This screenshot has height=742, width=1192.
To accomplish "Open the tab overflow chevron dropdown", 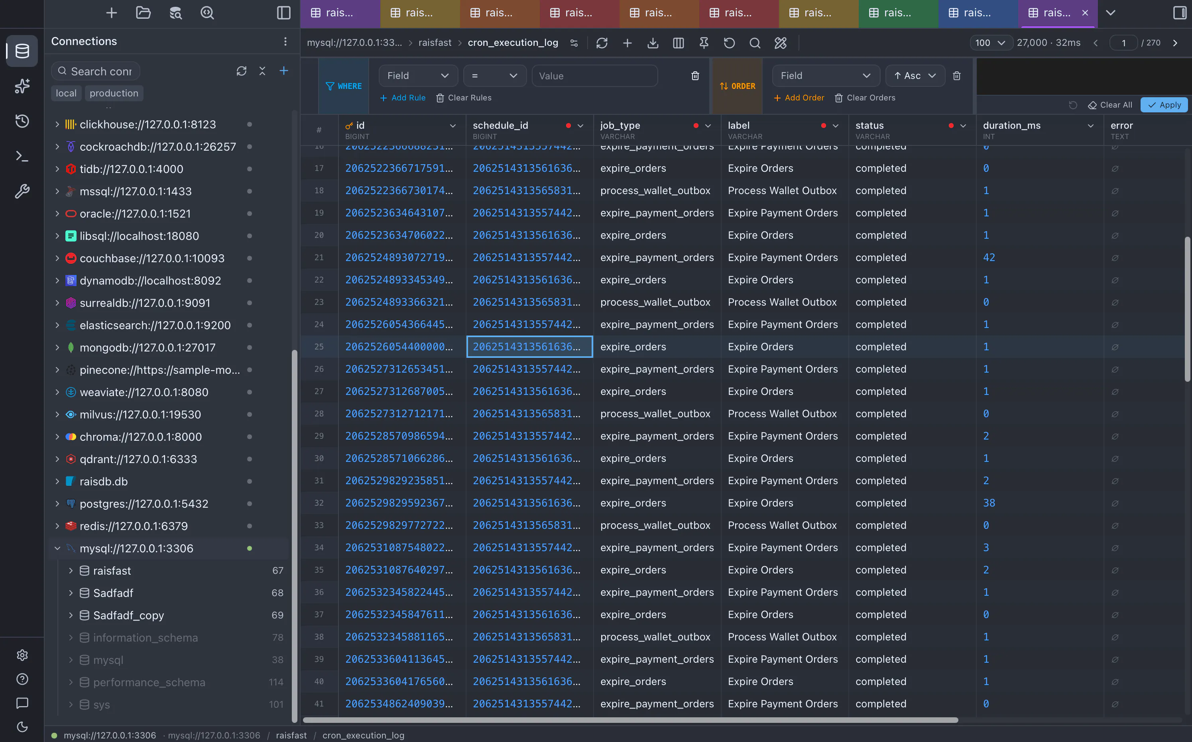I will pyautogui.click(x=1111, y=13).
